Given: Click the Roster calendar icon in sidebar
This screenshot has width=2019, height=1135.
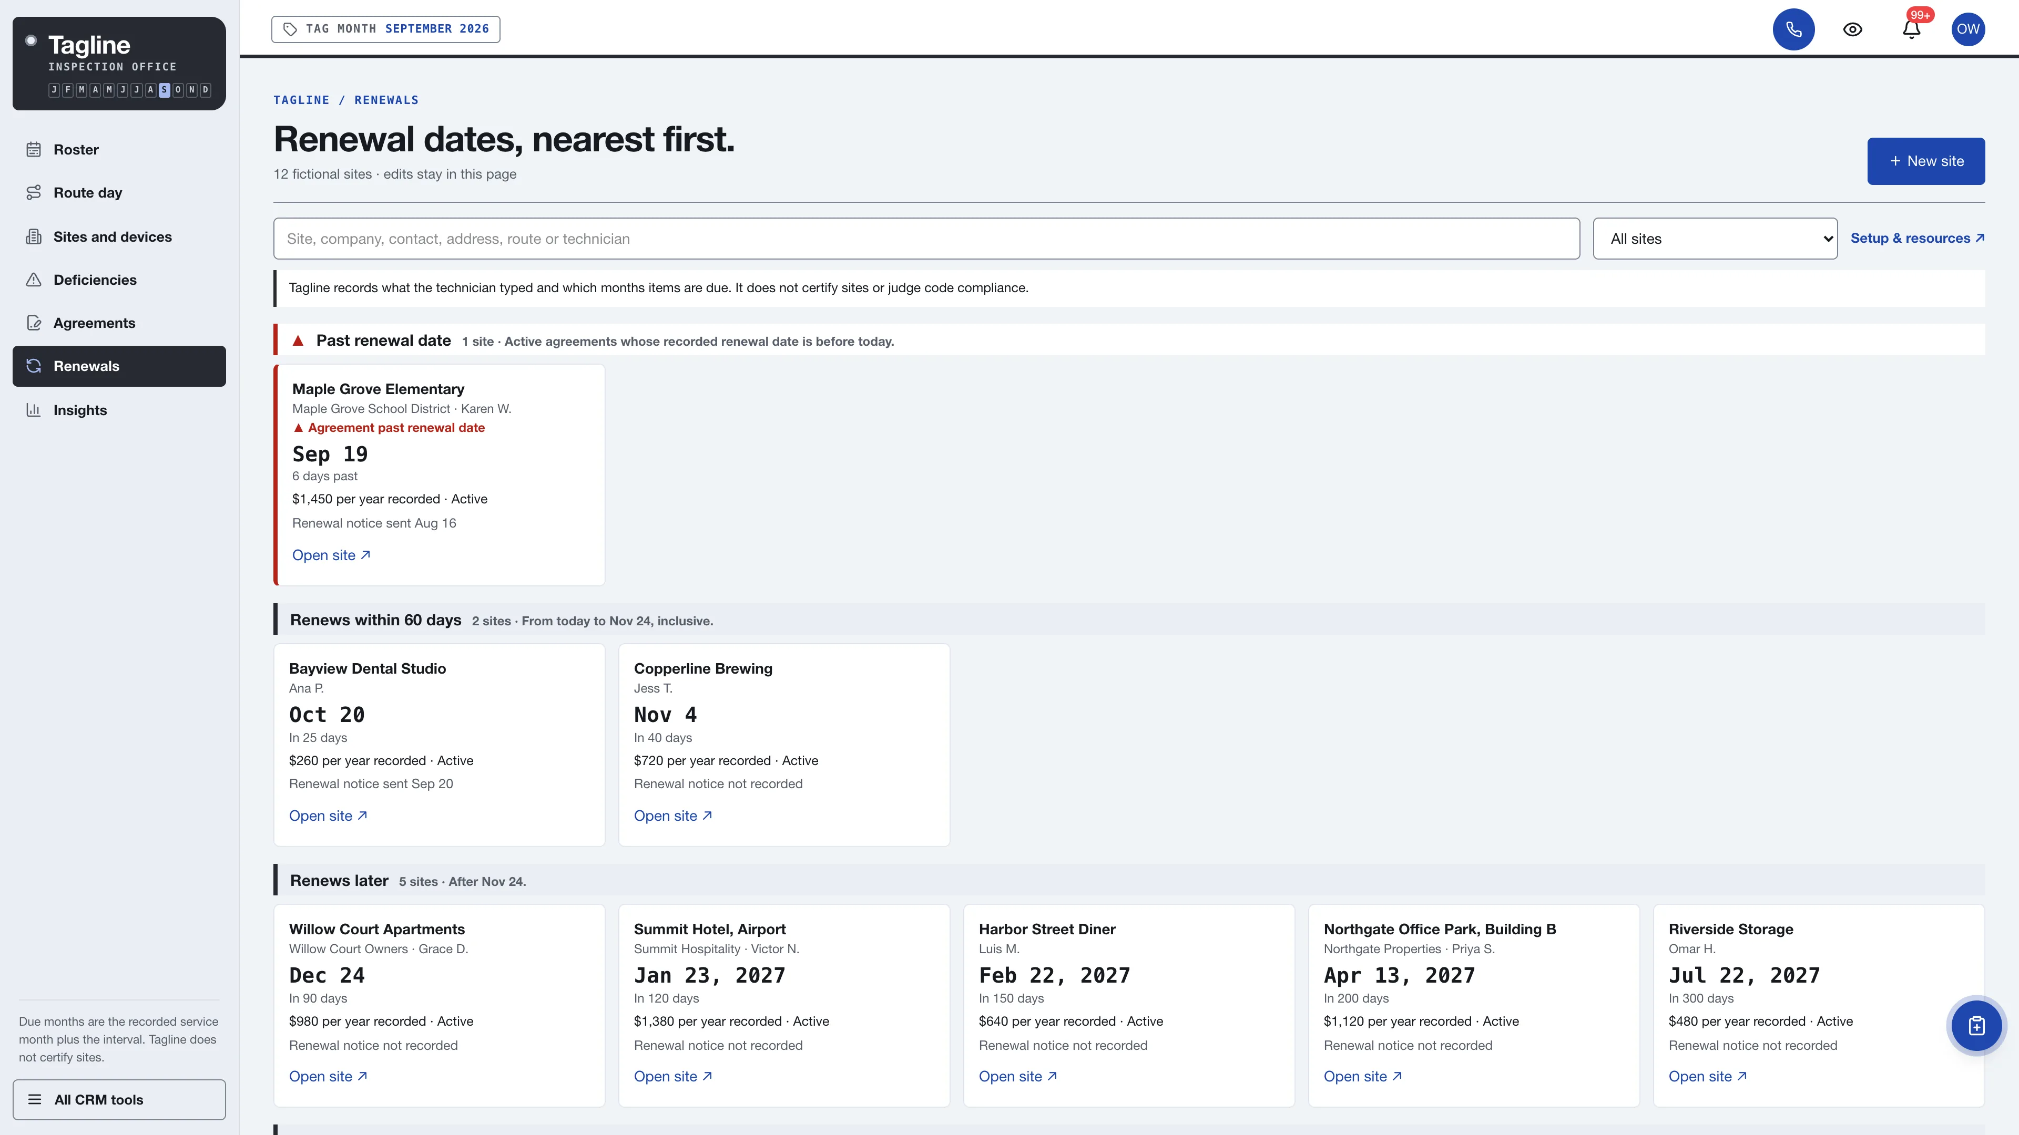Looking at the screenshot, I should pyautogui.click(x=34, y=150).
